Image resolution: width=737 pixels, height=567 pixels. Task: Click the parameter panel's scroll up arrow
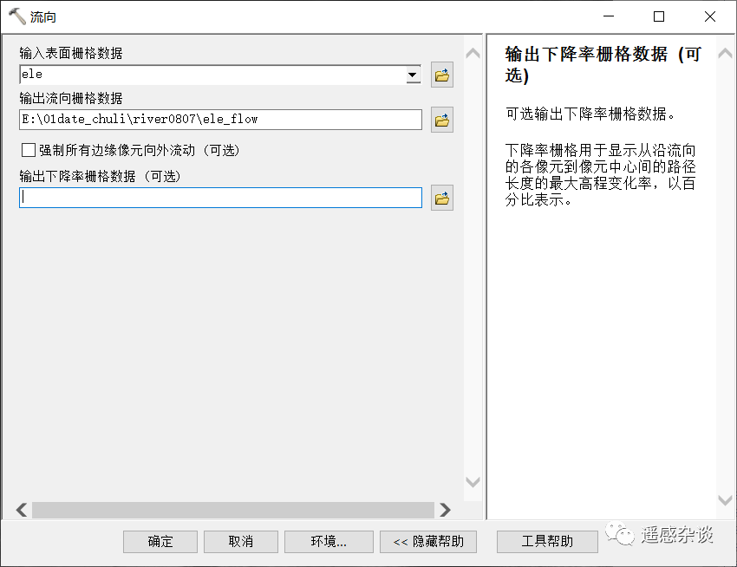coord(473,54)
